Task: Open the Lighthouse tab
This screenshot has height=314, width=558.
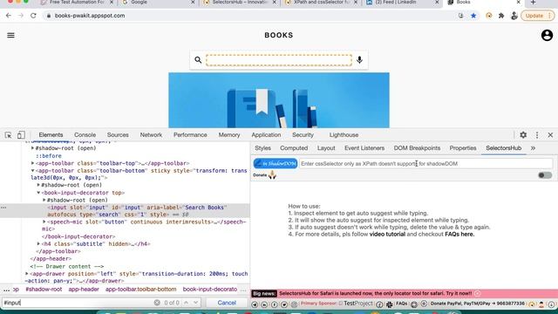Action: click(x=344, y=135)
